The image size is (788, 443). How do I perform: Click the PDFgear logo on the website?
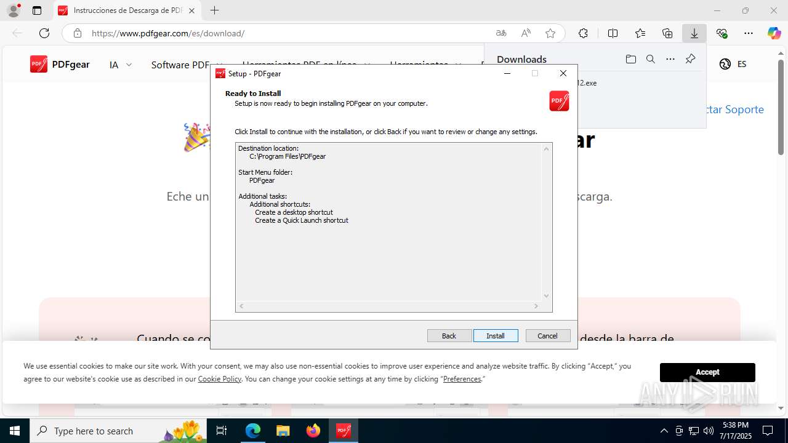point(60,64)
